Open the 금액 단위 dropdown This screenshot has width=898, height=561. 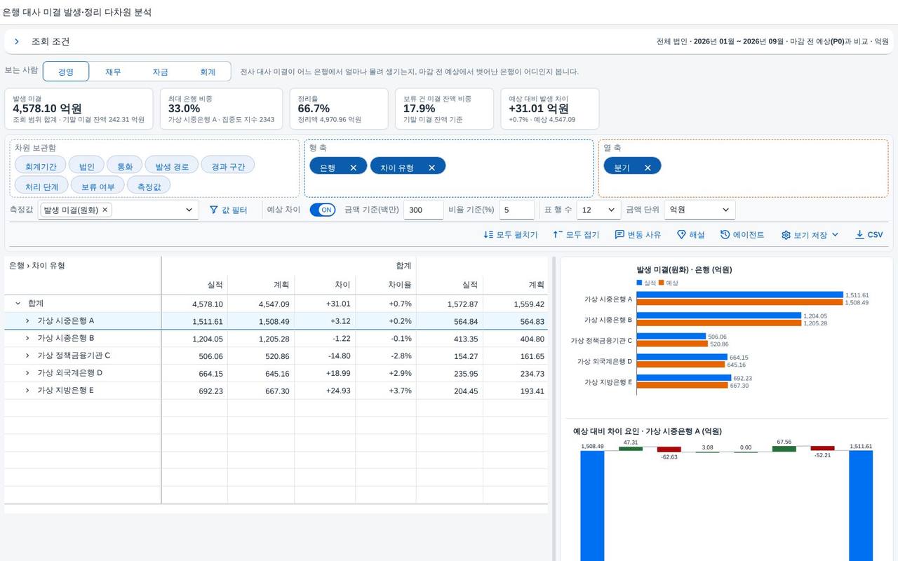tap(699, 210)
